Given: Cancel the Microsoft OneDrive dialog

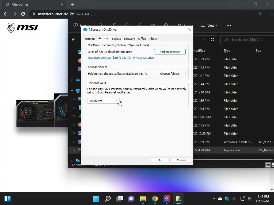Looking at the screenshot, I should (x=181, y=160).
